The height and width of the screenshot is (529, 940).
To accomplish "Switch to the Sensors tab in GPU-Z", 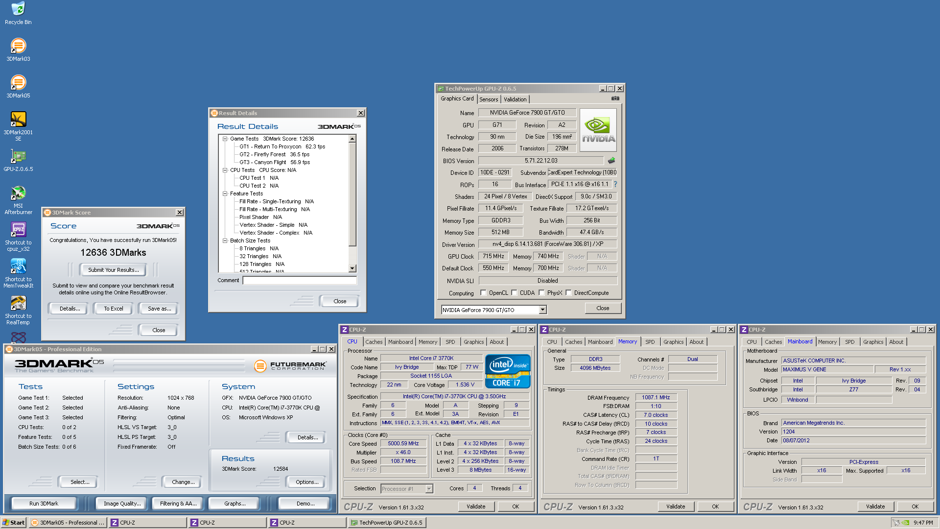I will [x=488, y=99].
